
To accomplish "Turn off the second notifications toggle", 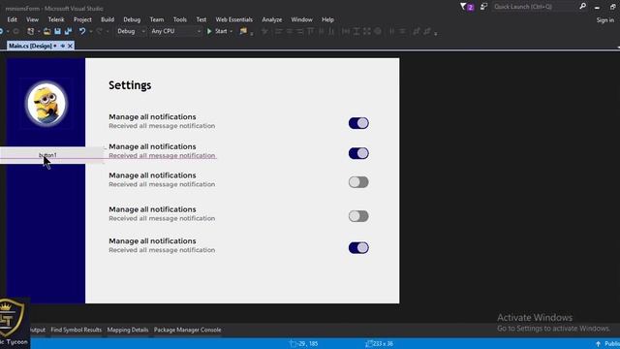I will click(358, 153).
